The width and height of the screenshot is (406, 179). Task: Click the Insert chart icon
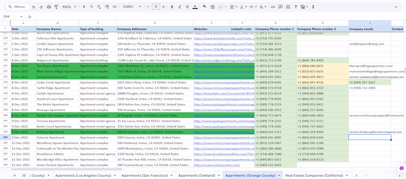[288, 7]
